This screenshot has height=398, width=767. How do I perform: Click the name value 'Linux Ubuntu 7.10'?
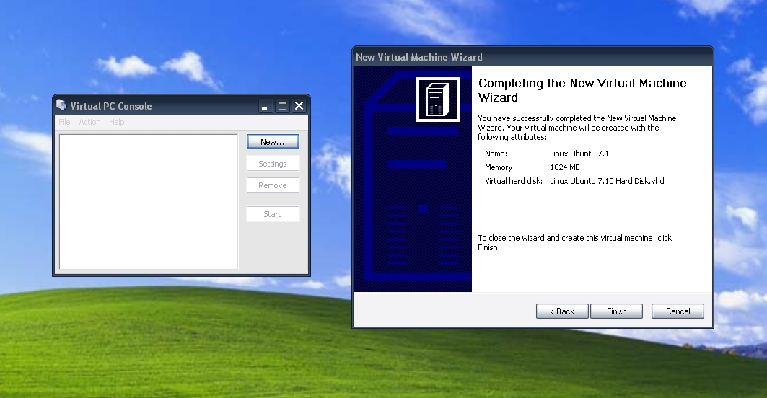coord(582,154)
